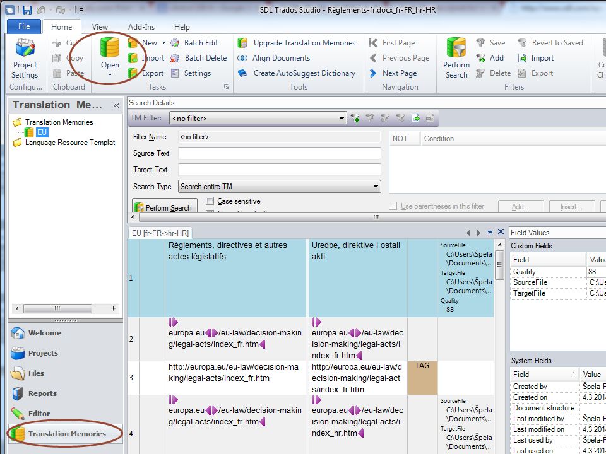Click the Save icon in the quick access toolbar

[27, 10]
